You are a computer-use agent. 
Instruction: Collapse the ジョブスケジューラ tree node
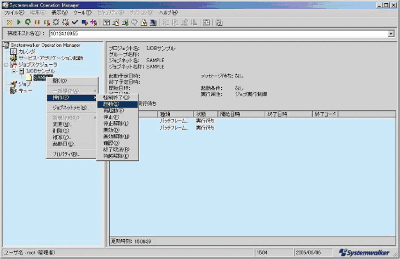click(6, 65)
